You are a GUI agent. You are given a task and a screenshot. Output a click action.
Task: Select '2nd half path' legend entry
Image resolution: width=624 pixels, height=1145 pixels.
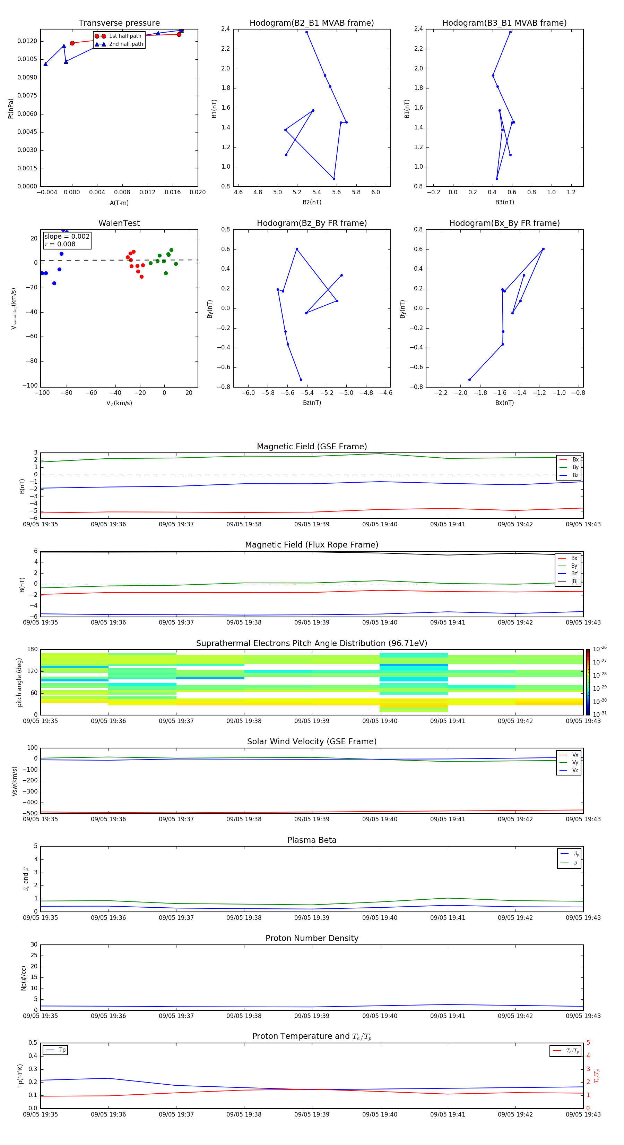pos(119,44)
